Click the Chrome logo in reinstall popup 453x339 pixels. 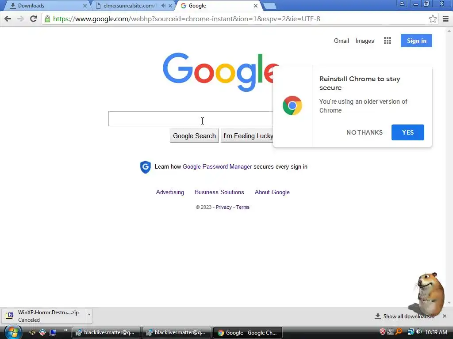tap(292, 105)
